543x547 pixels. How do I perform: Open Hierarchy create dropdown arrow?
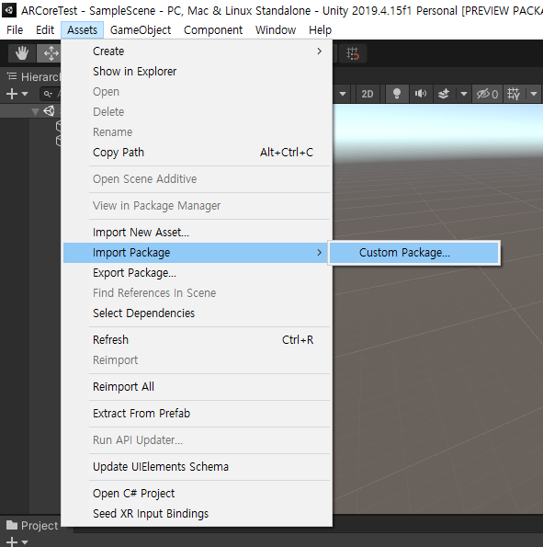pyautogui.click(x=25, y=94)
